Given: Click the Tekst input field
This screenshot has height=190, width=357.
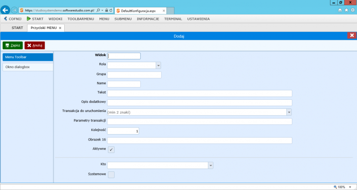Looking at the screenshot, I should coord(200,93).
